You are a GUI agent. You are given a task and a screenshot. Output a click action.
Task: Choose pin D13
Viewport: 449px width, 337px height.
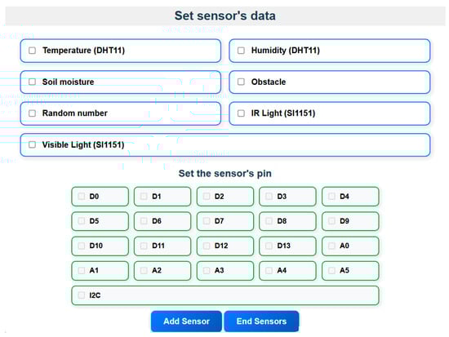(269, 246)
